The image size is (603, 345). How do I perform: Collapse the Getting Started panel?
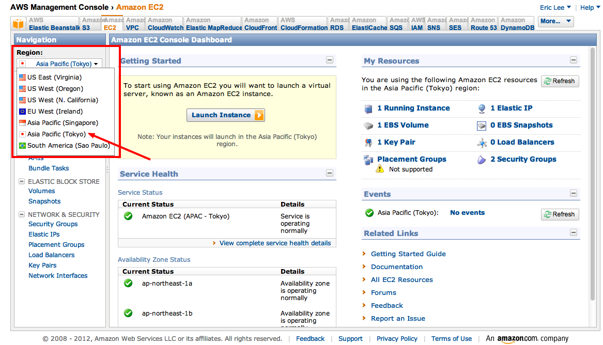coord(330,60)
